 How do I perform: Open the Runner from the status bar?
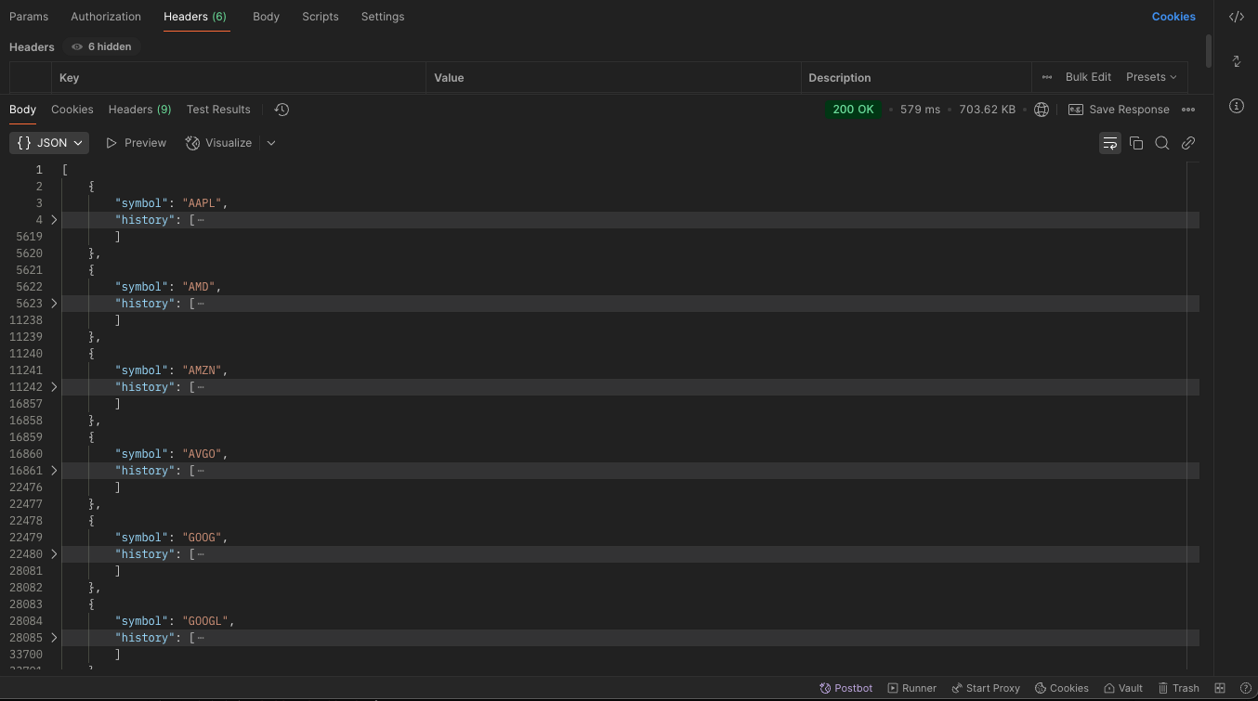click(x=912, y=688)
